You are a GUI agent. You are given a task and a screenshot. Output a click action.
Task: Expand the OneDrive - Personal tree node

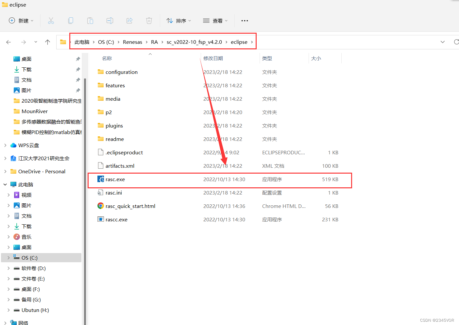(x=5, y=171)
